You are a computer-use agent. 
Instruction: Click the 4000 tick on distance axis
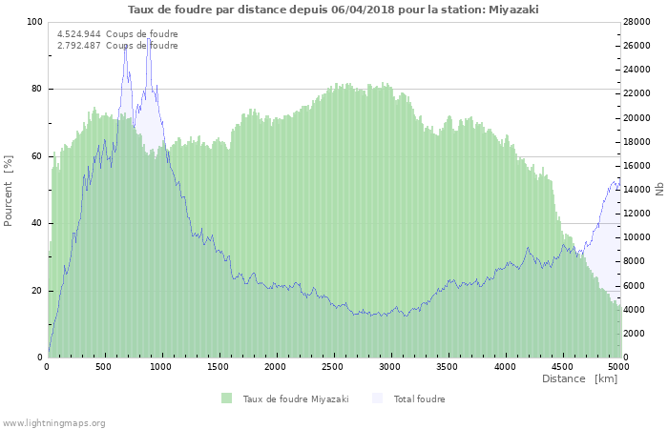pyautogui.click(x=504, y=366)
